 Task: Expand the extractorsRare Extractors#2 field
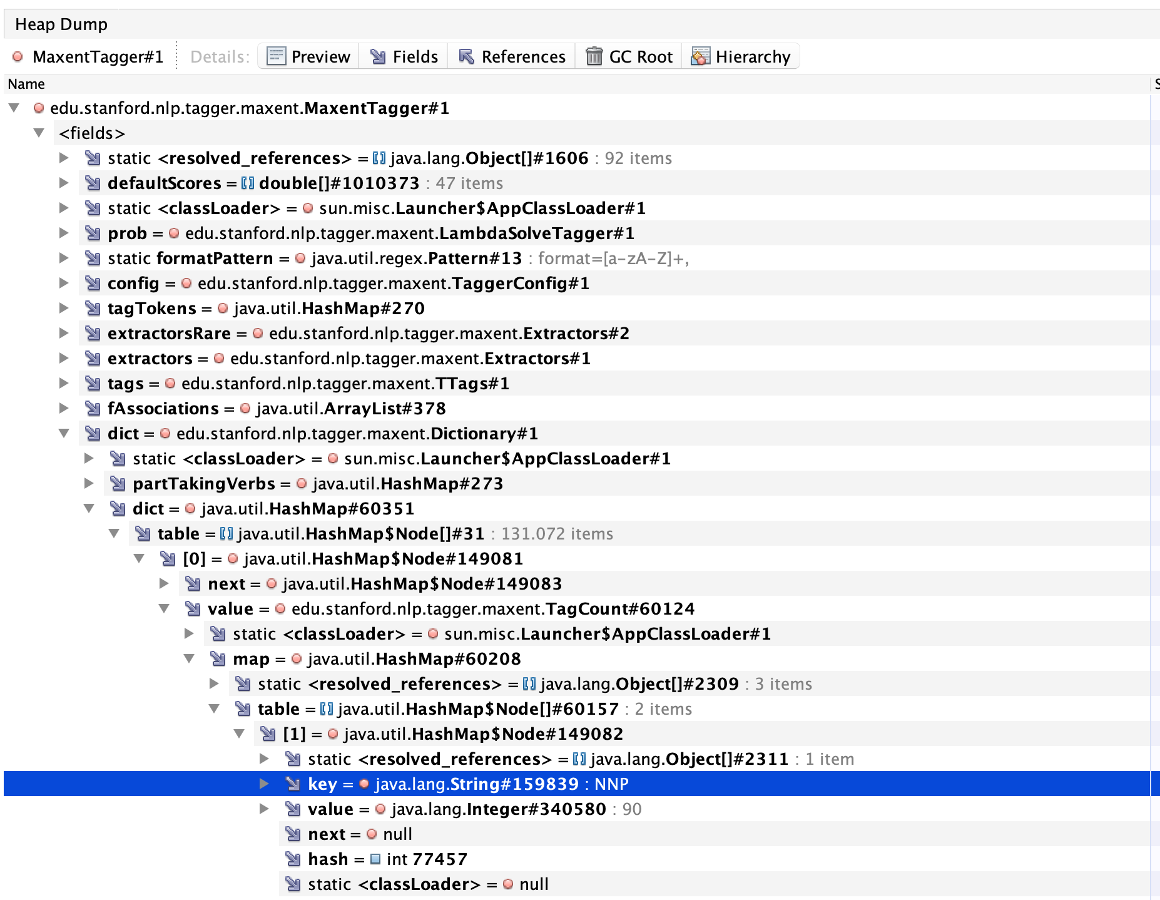pos(64,333)
